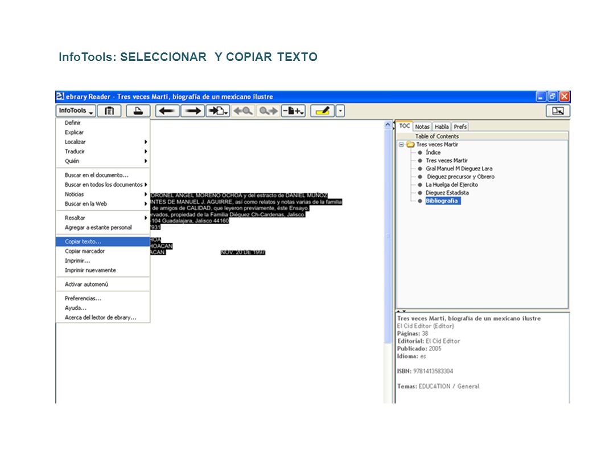Open Tres veces Martir chapter entry
Image resolution: width=601 pixels, height=465 pixels.
[x=447, y=160]
